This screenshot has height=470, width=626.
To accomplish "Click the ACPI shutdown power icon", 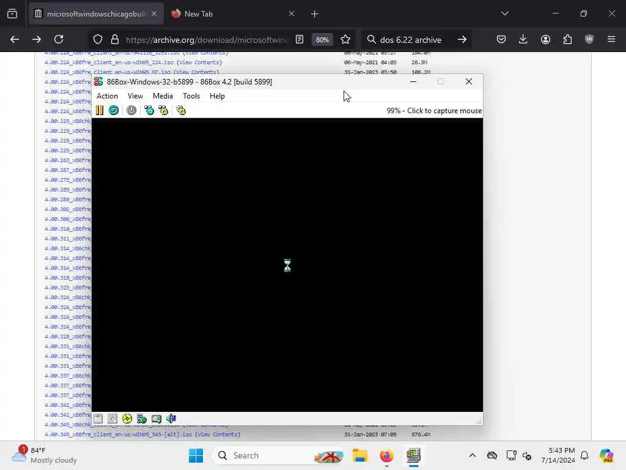I will click(x=131, y=110).
